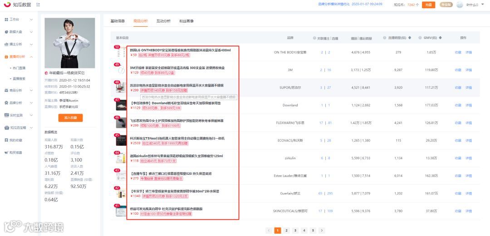Expand the 工作台 chevron in the sidebar

click(31, 19)
